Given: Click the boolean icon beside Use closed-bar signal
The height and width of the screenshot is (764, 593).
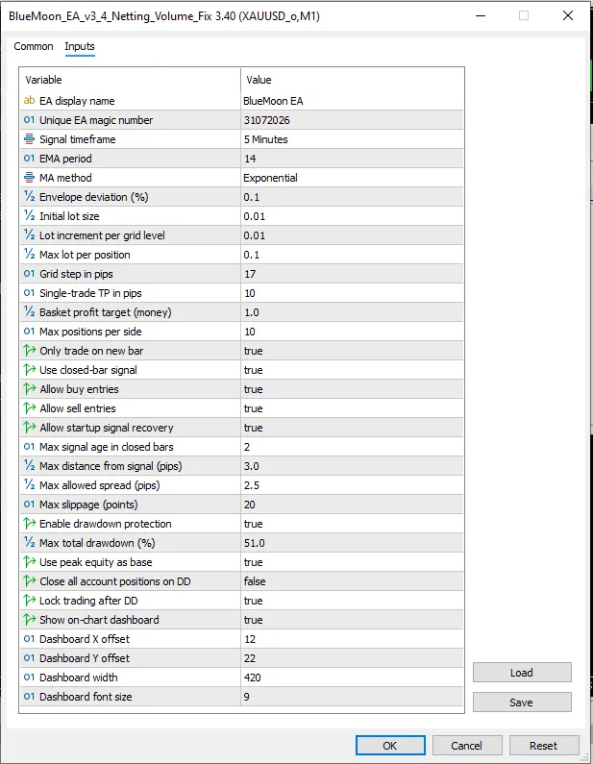Looking at the screenshot, I should (29, 370).
